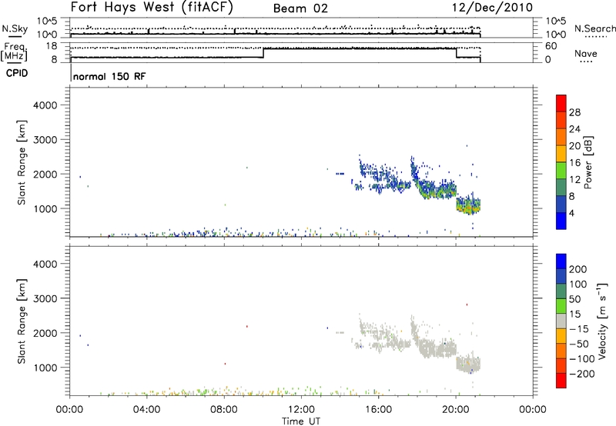616x426 pixels.
Task: Click the red bottom segment of velocity colorbar
Action: tap(561, 381)
